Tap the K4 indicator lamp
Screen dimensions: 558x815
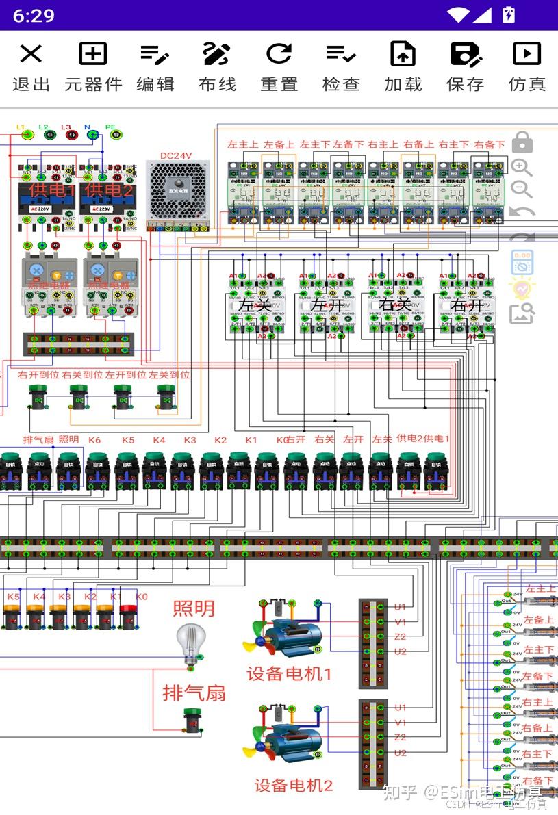36,617
